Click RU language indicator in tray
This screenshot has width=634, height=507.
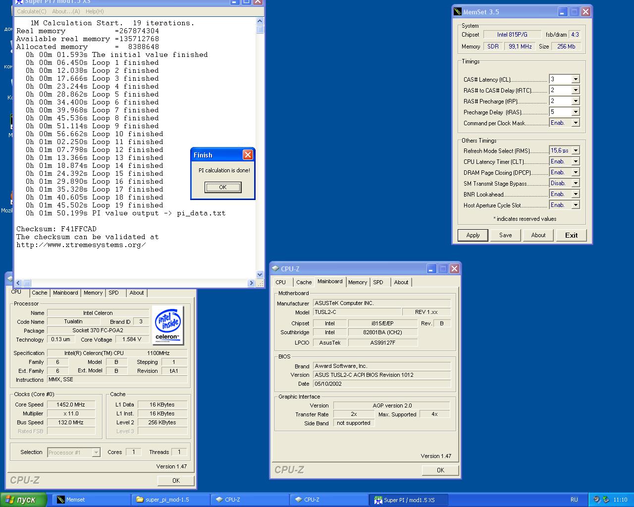click(574, 500)
